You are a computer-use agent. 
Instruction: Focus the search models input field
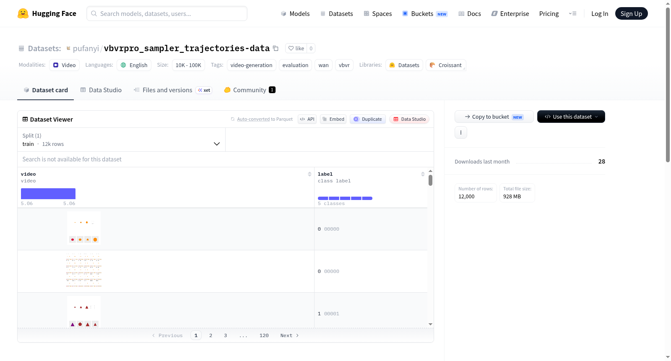[x=167, y=13]
